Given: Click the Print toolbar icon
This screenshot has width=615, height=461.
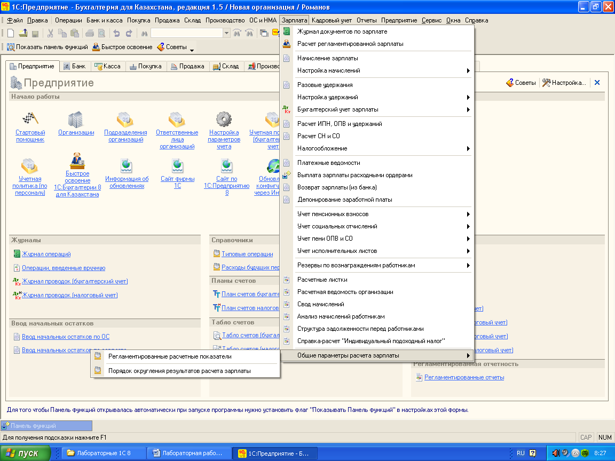Looking at the screenshot, I should (x=90, y=34).
